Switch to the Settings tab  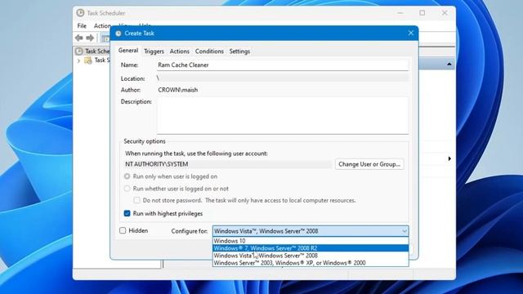[239, 51]
